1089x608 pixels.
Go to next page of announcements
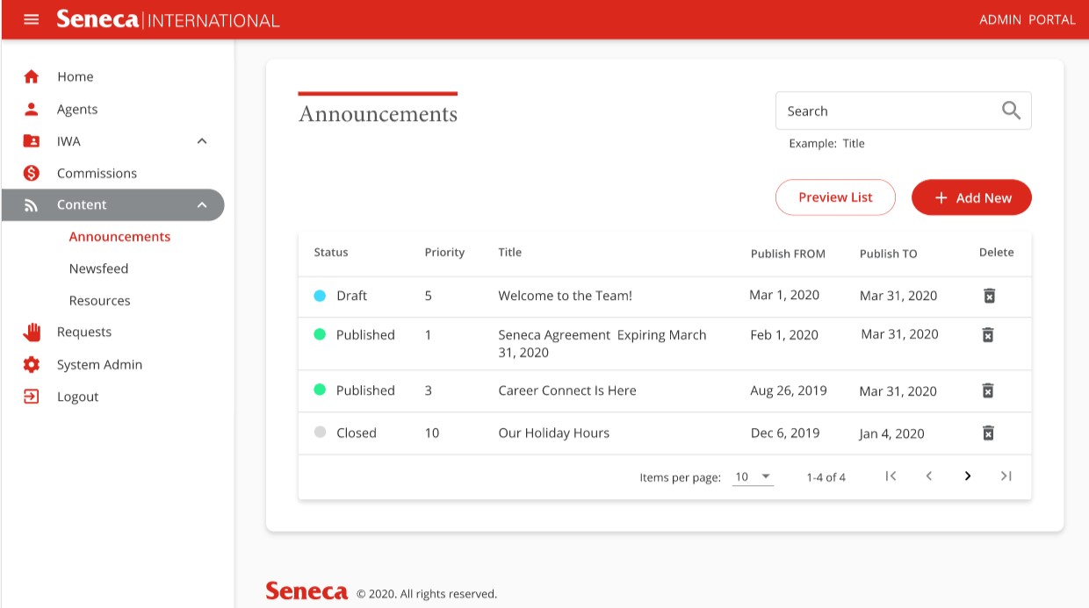coord(967,476)
